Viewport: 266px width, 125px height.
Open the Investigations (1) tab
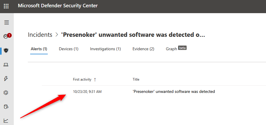(105, 49)
